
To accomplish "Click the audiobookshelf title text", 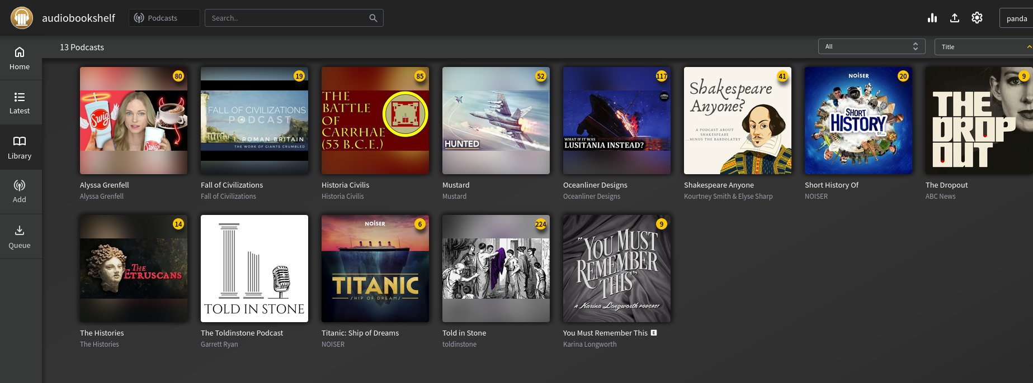I will pyautogui.click(x=79, y=18).
